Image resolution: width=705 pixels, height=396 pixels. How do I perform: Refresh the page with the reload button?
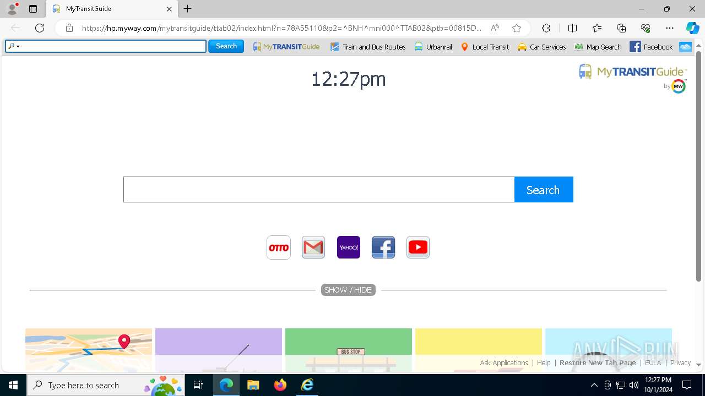[40, 28]
